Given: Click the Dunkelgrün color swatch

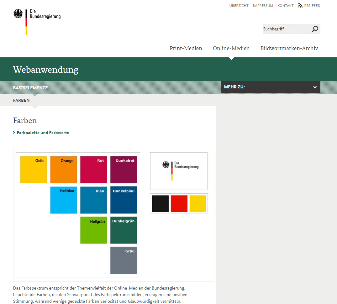Looking at the screenshot, I should point(124,230).
